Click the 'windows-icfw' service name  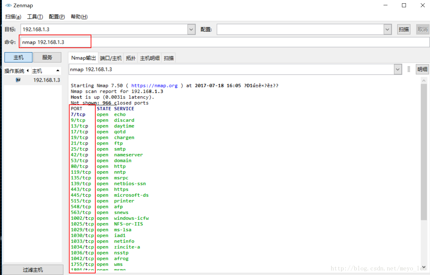click(x=132, y=218)
